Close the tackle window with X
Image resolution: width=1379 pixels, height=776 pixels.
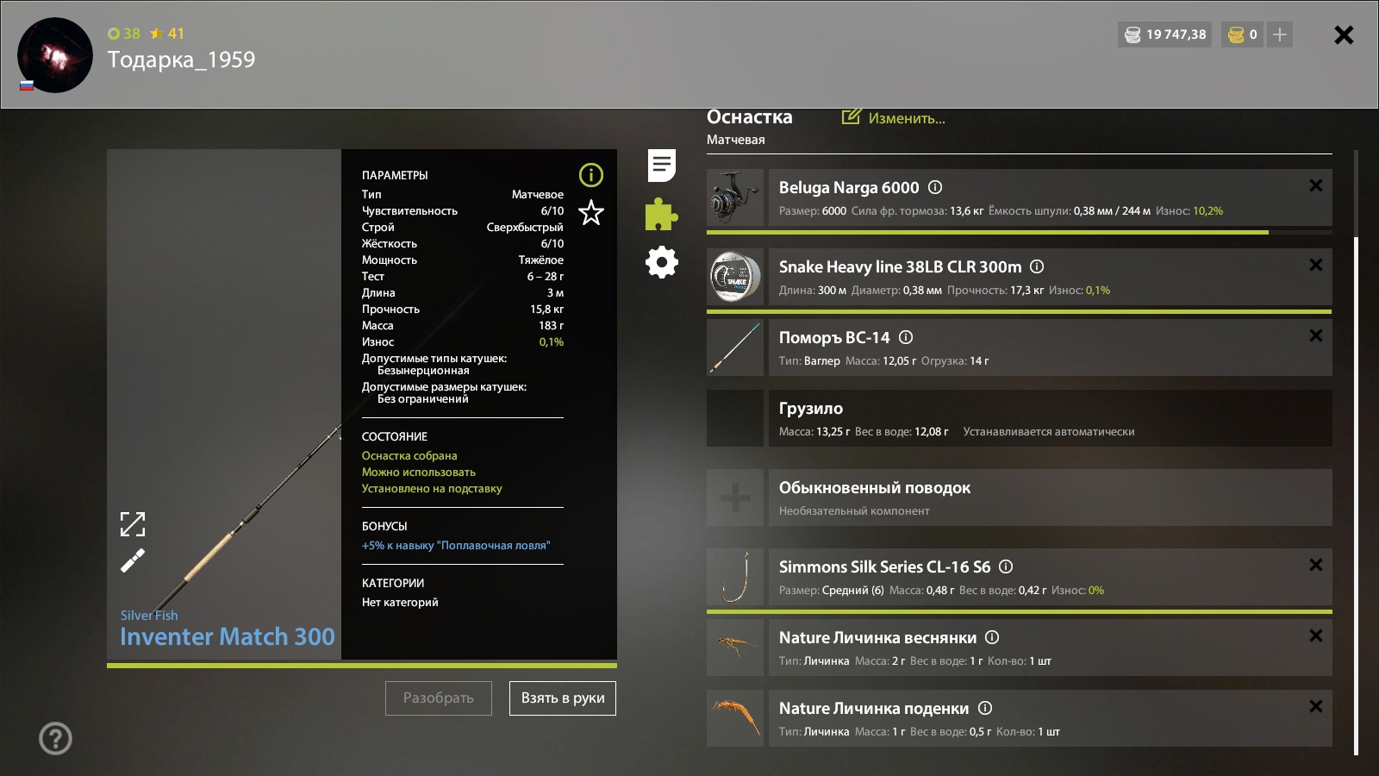click(1344, 34)
